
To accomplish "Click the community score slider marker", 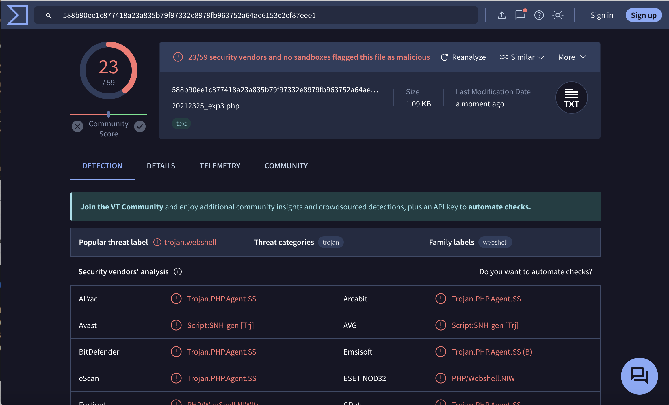I will pyautogui.click(x=109, y=114).
